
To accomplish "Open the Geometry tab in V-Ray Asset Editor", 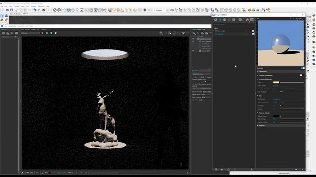I will coord(225,20).
